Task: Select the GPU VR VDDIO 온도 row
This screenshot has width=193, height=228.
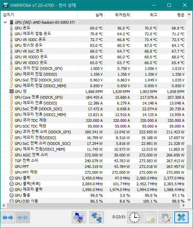Action: (x=94, y=57)
